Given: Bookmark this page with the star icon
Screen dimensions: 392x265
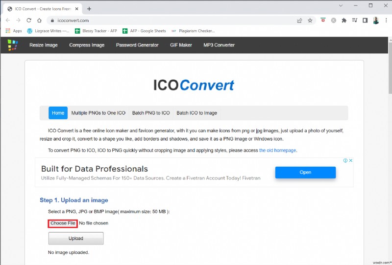Looking at the screenshot, I should click(x=310, y=21).
